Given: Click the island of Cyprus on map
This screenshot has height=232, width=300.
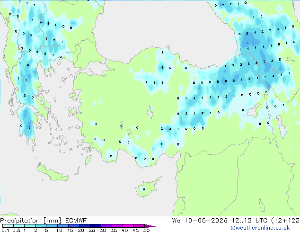Looking at the screenshot, I should point(146,188).
